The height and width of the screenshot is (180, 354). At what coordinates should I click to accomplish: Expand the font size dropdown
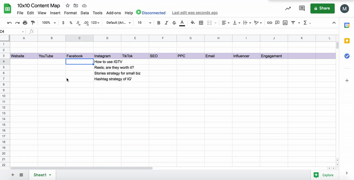144,23
